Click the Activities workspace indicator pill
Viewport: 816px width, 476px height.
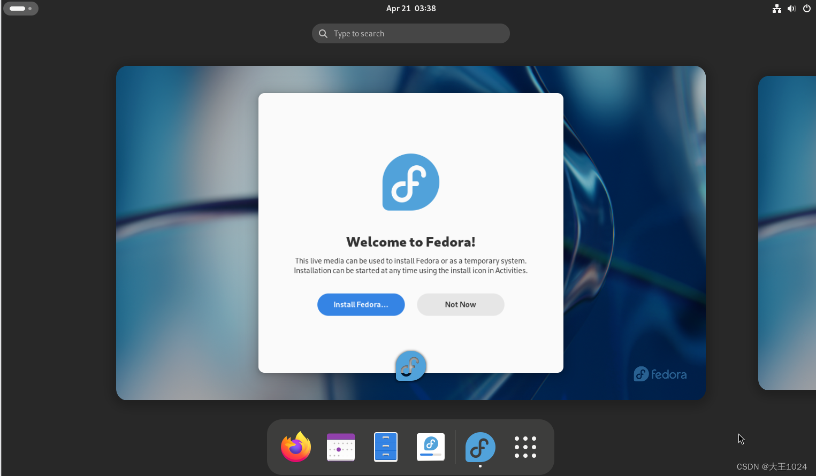click(x=21, y=9)
